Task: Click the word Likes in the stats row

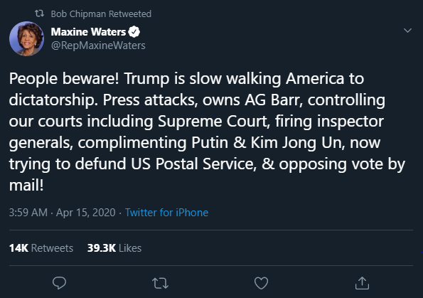Action: pyautogui.click(x=130, y=248)
